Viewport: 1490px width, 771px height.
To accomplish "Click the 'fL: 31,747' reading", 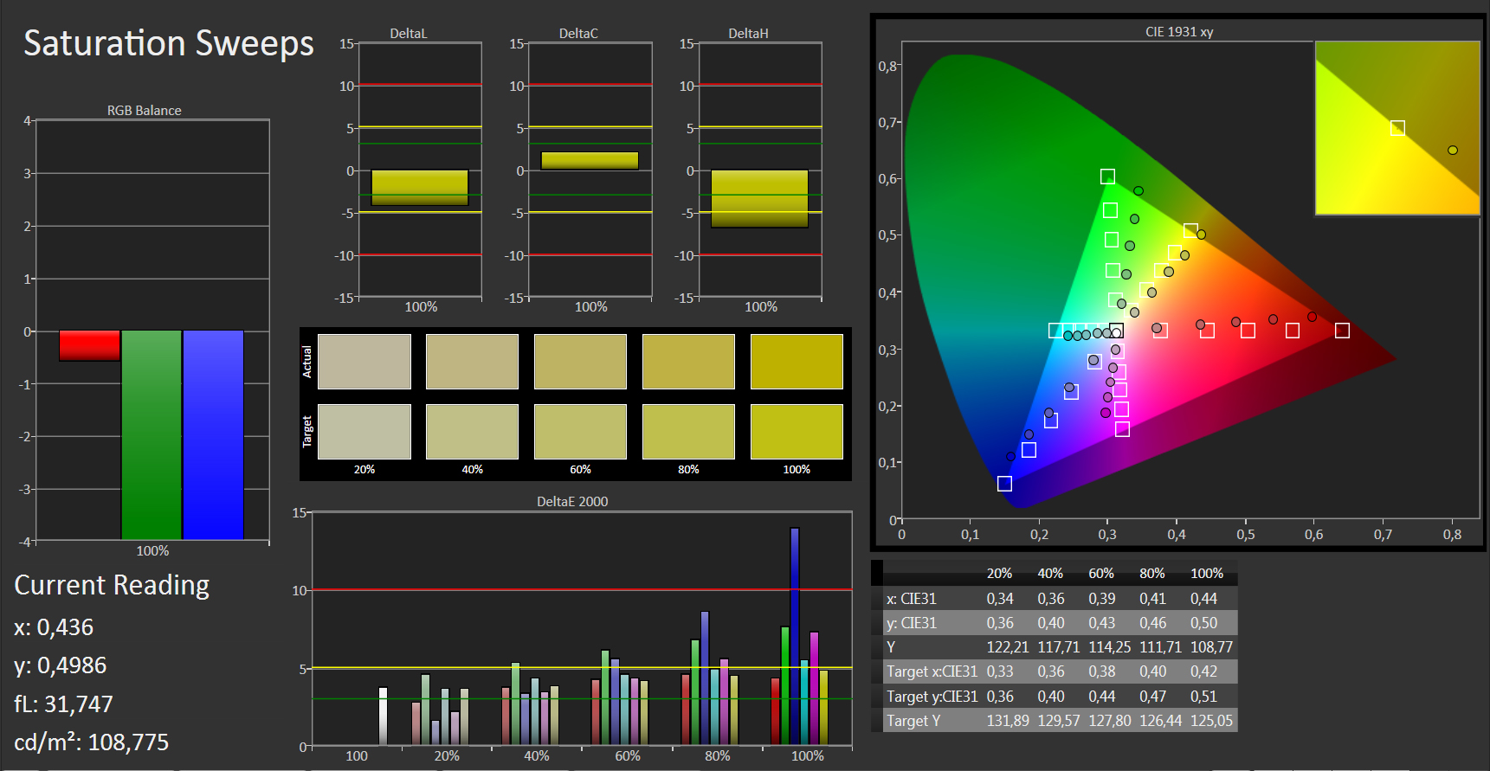I will point(63,704).
